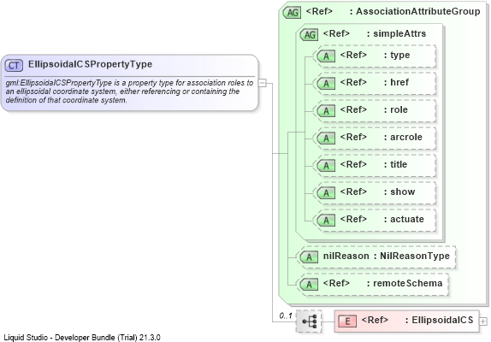This screenshot has height=342, width=491.
Task: Click the AG icon of simpleAttrs
Action: tap(309, 35)
